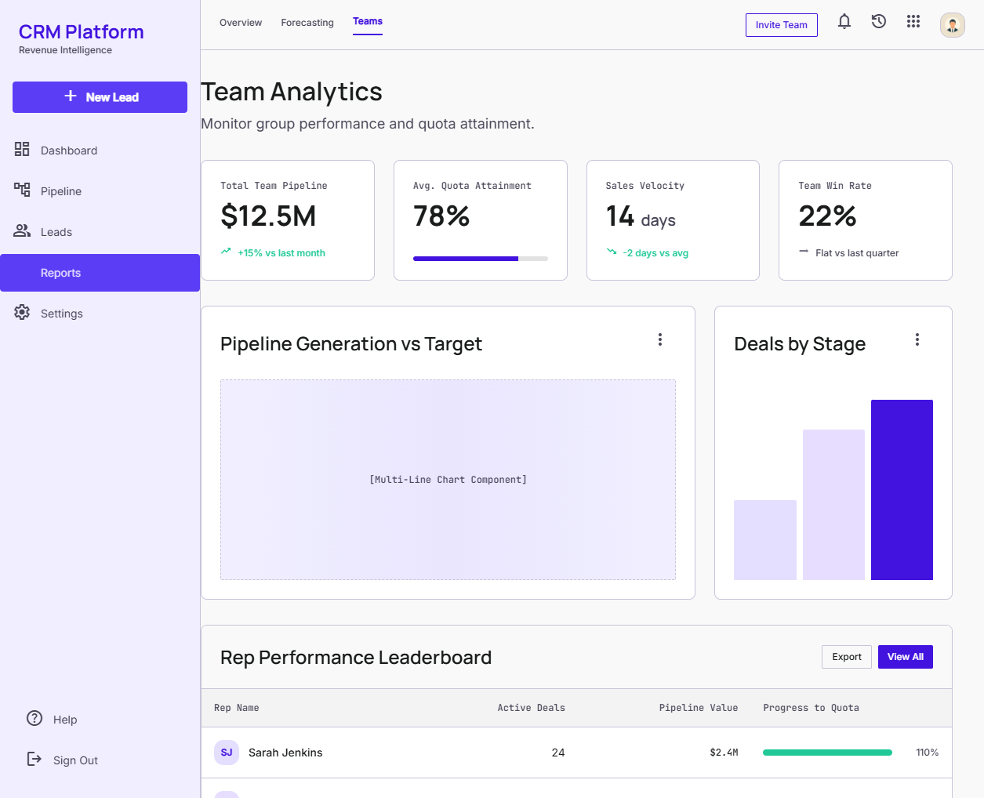
Task: Click the Multi-Line Chart Component placeholder
Action: 448,480
